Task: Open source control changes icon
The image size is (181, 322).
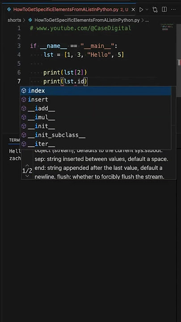Action: click(x=155, y=10)
